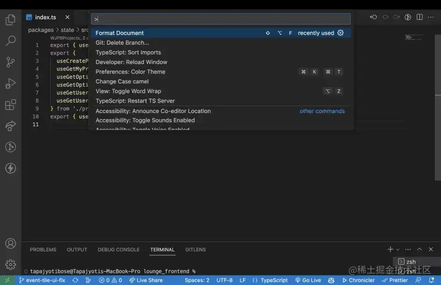This screenshot has width=441, height=285.
Task: Click the event-tile-ui-fix branch in status bar
Action: 42,280
